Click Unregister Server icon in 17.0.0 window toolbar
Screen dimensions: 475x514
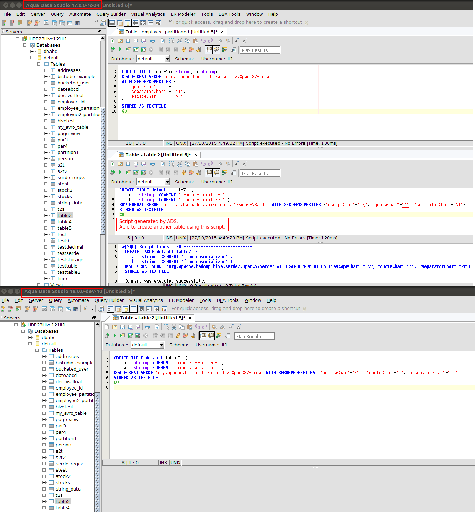[x=12, y=23]
